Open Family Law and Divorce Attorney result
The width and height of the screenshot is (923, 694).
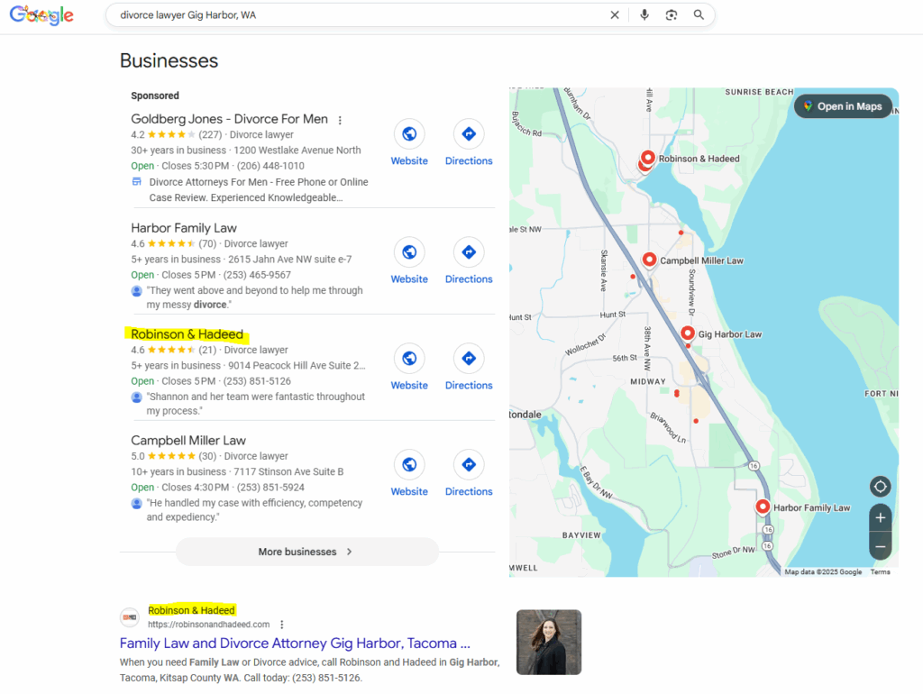click(295, 644)
